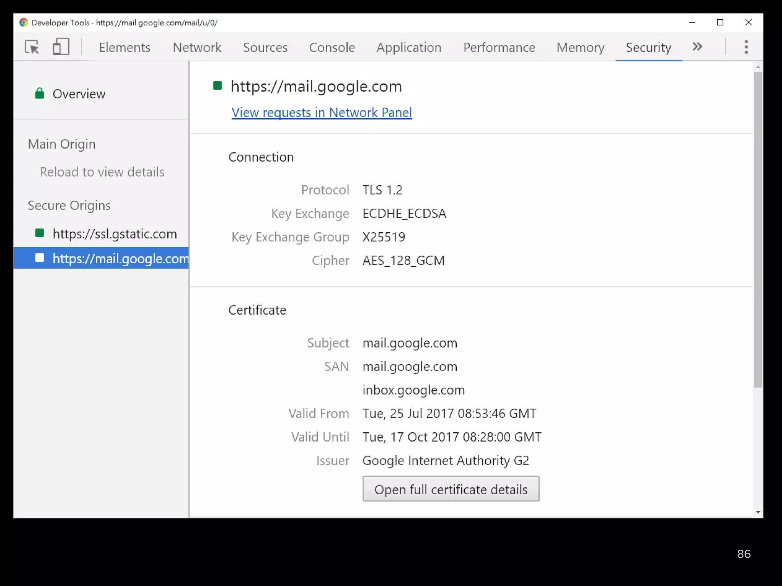Switch to the Memory tab
782x586 pixels.
point(580,47)
